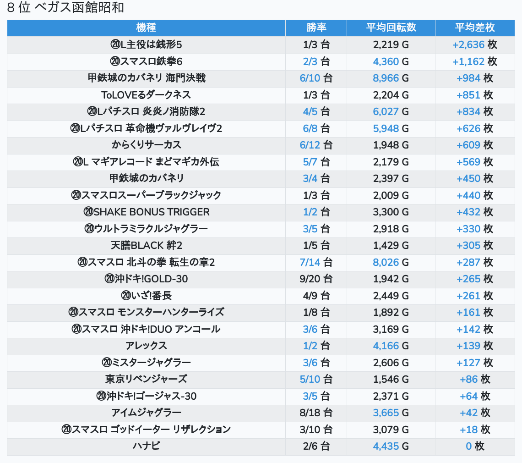
Task: Select the 6/12 win rate for からくりサーカス
Action: click(x=310, y=145)
